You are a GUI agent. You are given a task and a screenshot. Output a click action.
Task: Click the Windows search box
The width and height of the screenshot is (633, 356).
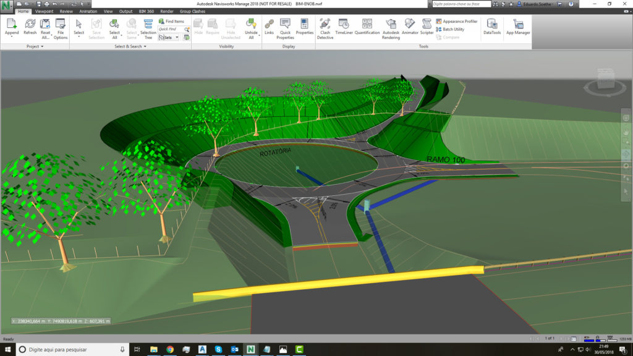(73, 350)
